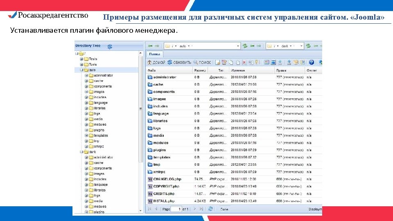
Task: Expand xmlrpc under auto in tree
Action: click(x=86, y=147)
